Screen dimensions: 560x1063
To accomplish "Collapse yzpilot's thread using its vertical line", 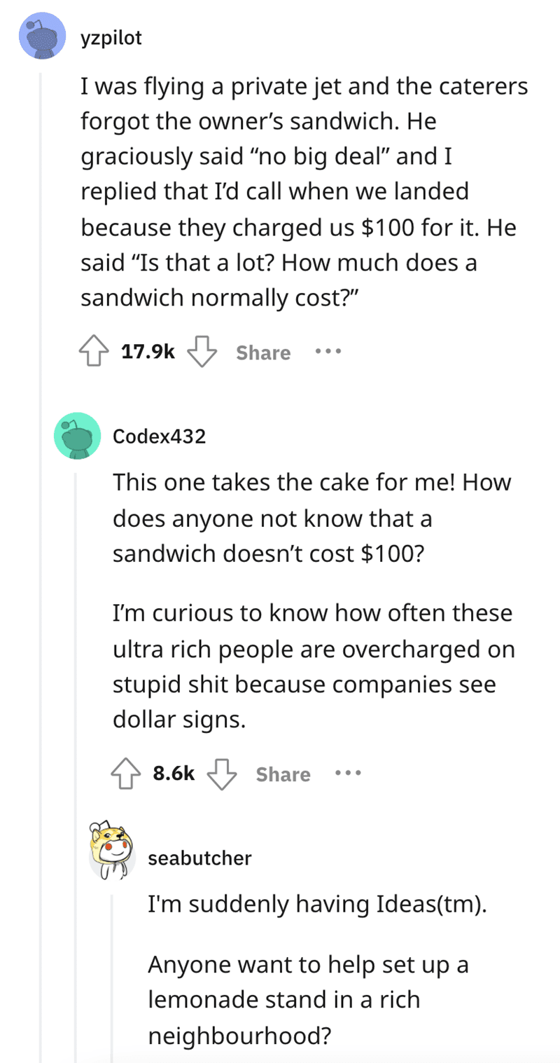I will pyautogui.click(x=41, y=561).
